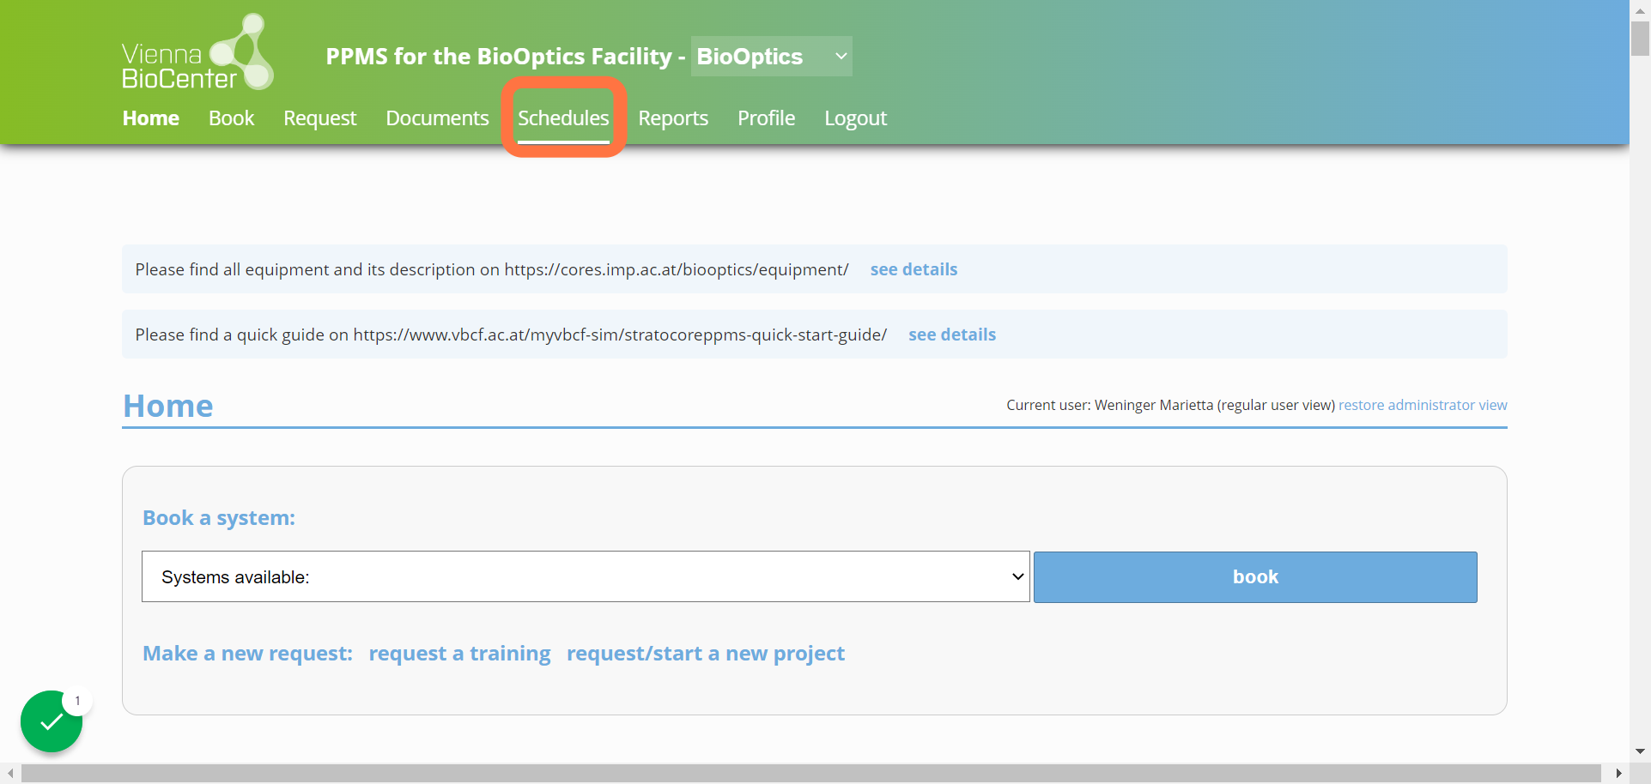This screenshot has height=784, width=1651.
Task: Open see details for equipment description
Action: [914, 269]
